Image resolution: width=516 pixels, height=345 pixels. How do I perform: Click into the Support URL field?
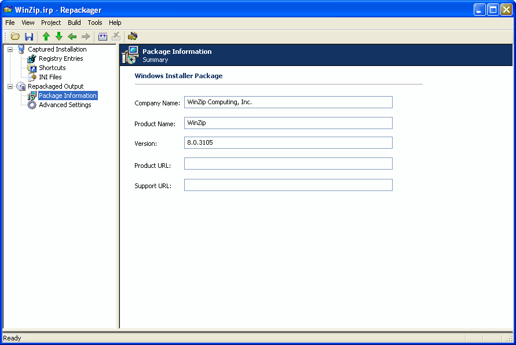point(288,185)
